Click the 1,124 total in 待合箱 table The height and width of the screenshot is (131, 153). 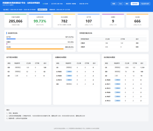pyautogui.click(x=142, y=67)
